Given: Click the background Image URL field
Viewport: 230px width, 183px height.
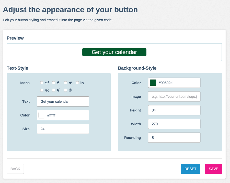Looking at the screenshot, I should point(174,97).
